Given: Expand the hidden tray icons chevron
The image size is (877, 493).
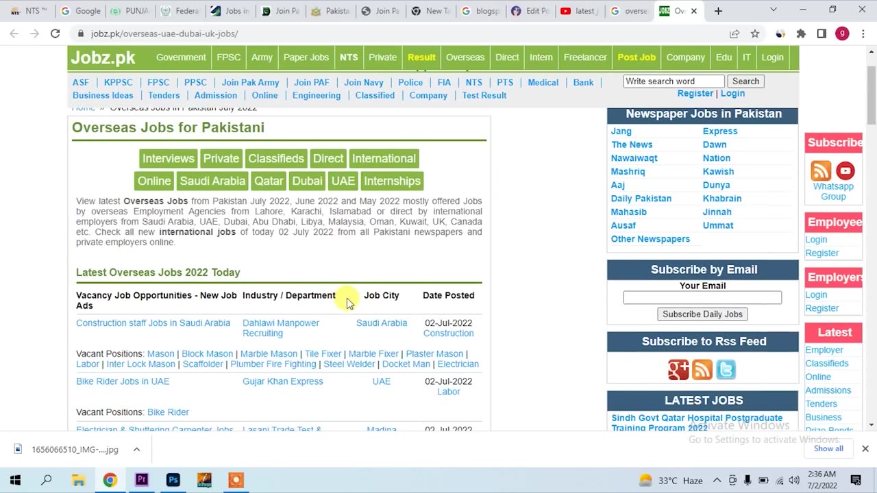Looking at the screenshot, I should click(x=717, y=480).
